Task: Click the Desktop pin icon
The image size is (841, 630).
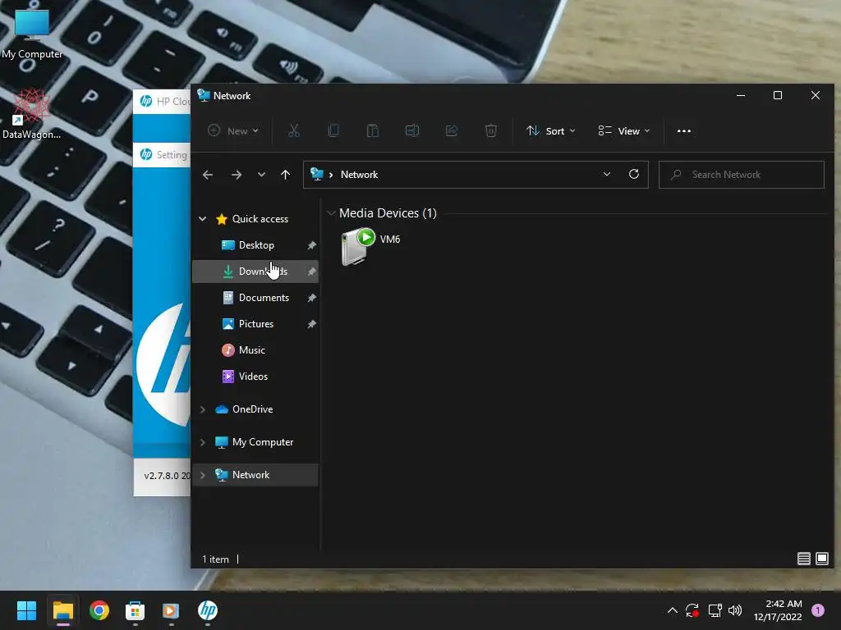Action: tap(311, 245)
